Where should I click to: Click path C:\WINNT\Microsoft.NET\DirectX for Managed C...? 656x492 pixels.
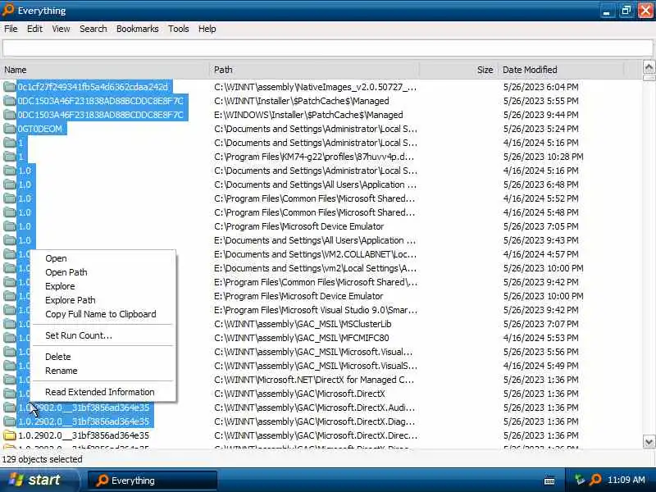click(x=314, y=380)
